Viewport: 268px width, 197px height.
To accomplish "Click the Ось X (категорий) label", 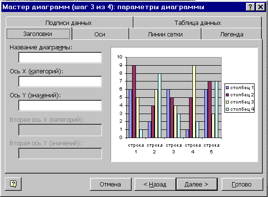I will pos(36,71).
